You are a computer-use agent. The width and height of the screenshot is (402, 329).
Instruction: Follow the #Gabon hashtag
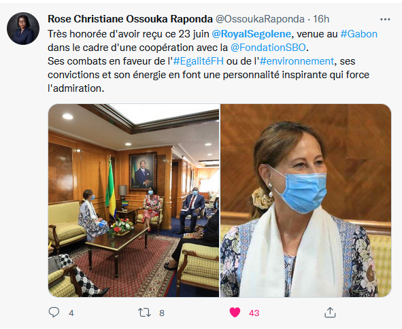tap(358, 34)
